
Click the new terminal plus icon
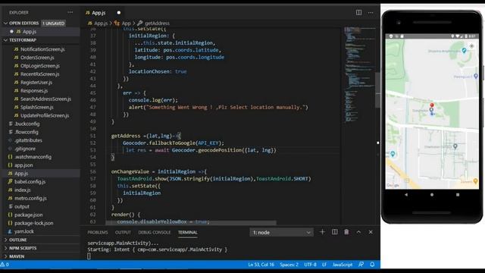click(322, 232)
